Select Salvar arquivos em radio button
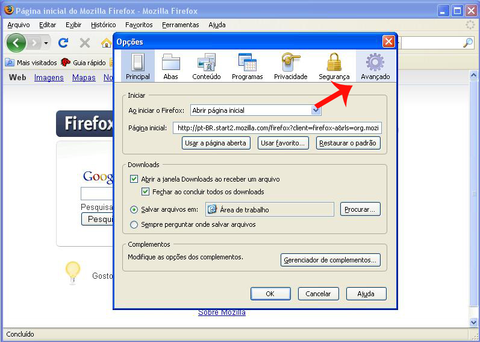480x342 pixels. 134,210
